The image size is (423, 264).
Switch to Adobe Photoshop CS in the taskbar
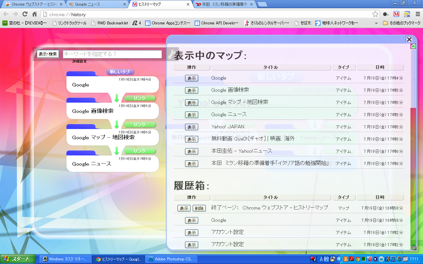[171, 259]
